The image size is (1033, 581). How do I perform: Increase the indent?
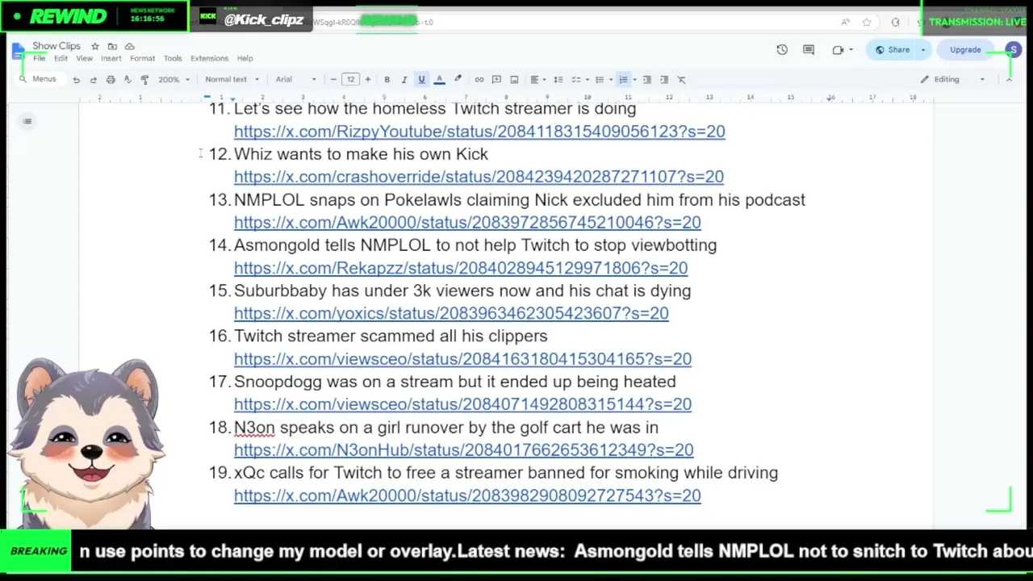click(664, 79)
